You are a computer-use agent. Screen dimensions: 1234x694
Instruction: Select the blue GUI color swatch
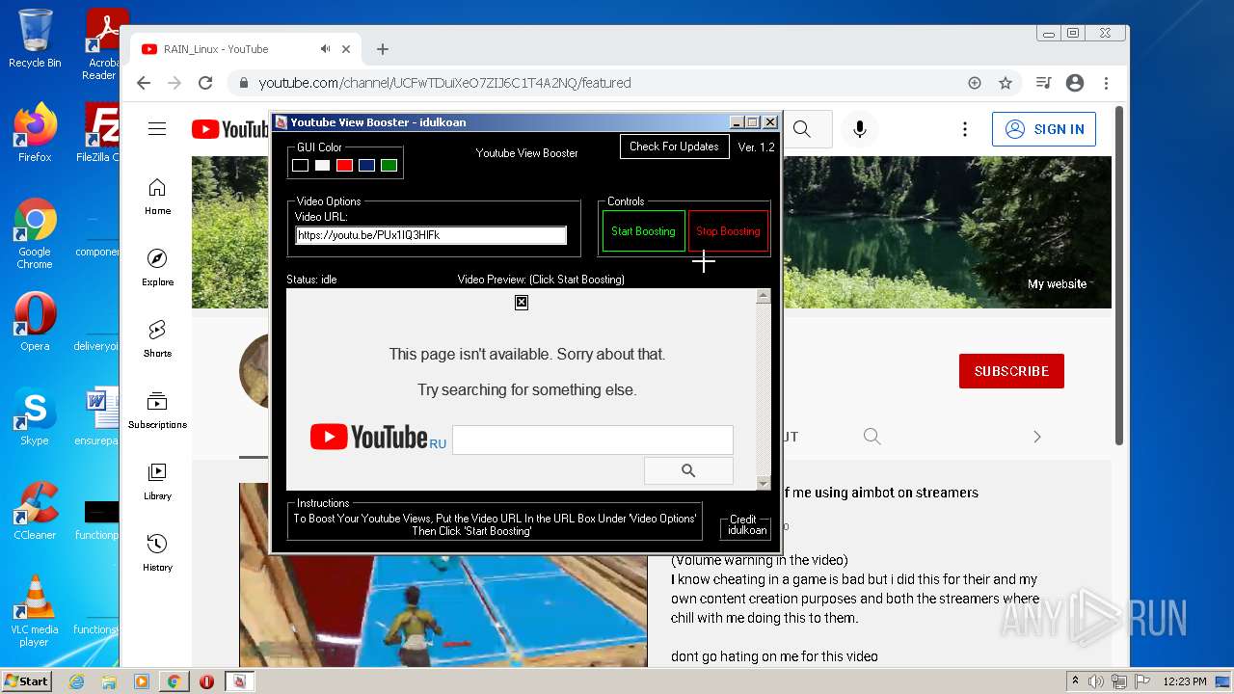(x=366, y=166)
